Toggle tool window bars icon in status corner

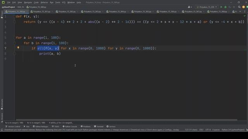[2, 130]
